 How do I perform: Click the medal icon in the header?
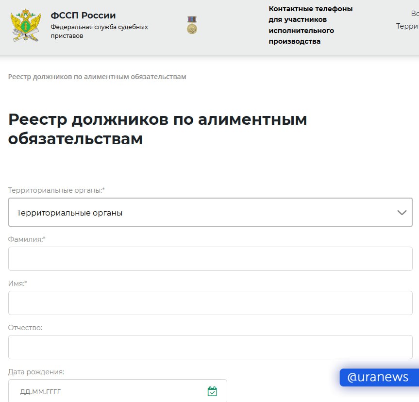coord(192,25)
